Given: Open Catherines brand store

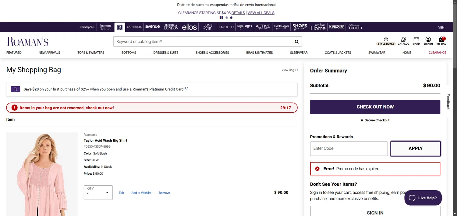Looking at the screenshot, I should (134, 27).
